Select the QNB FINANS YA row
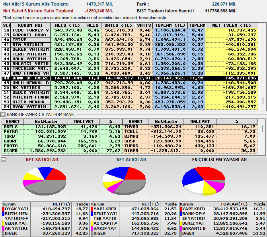Screen dimensions: 267x237 (130, 73)
